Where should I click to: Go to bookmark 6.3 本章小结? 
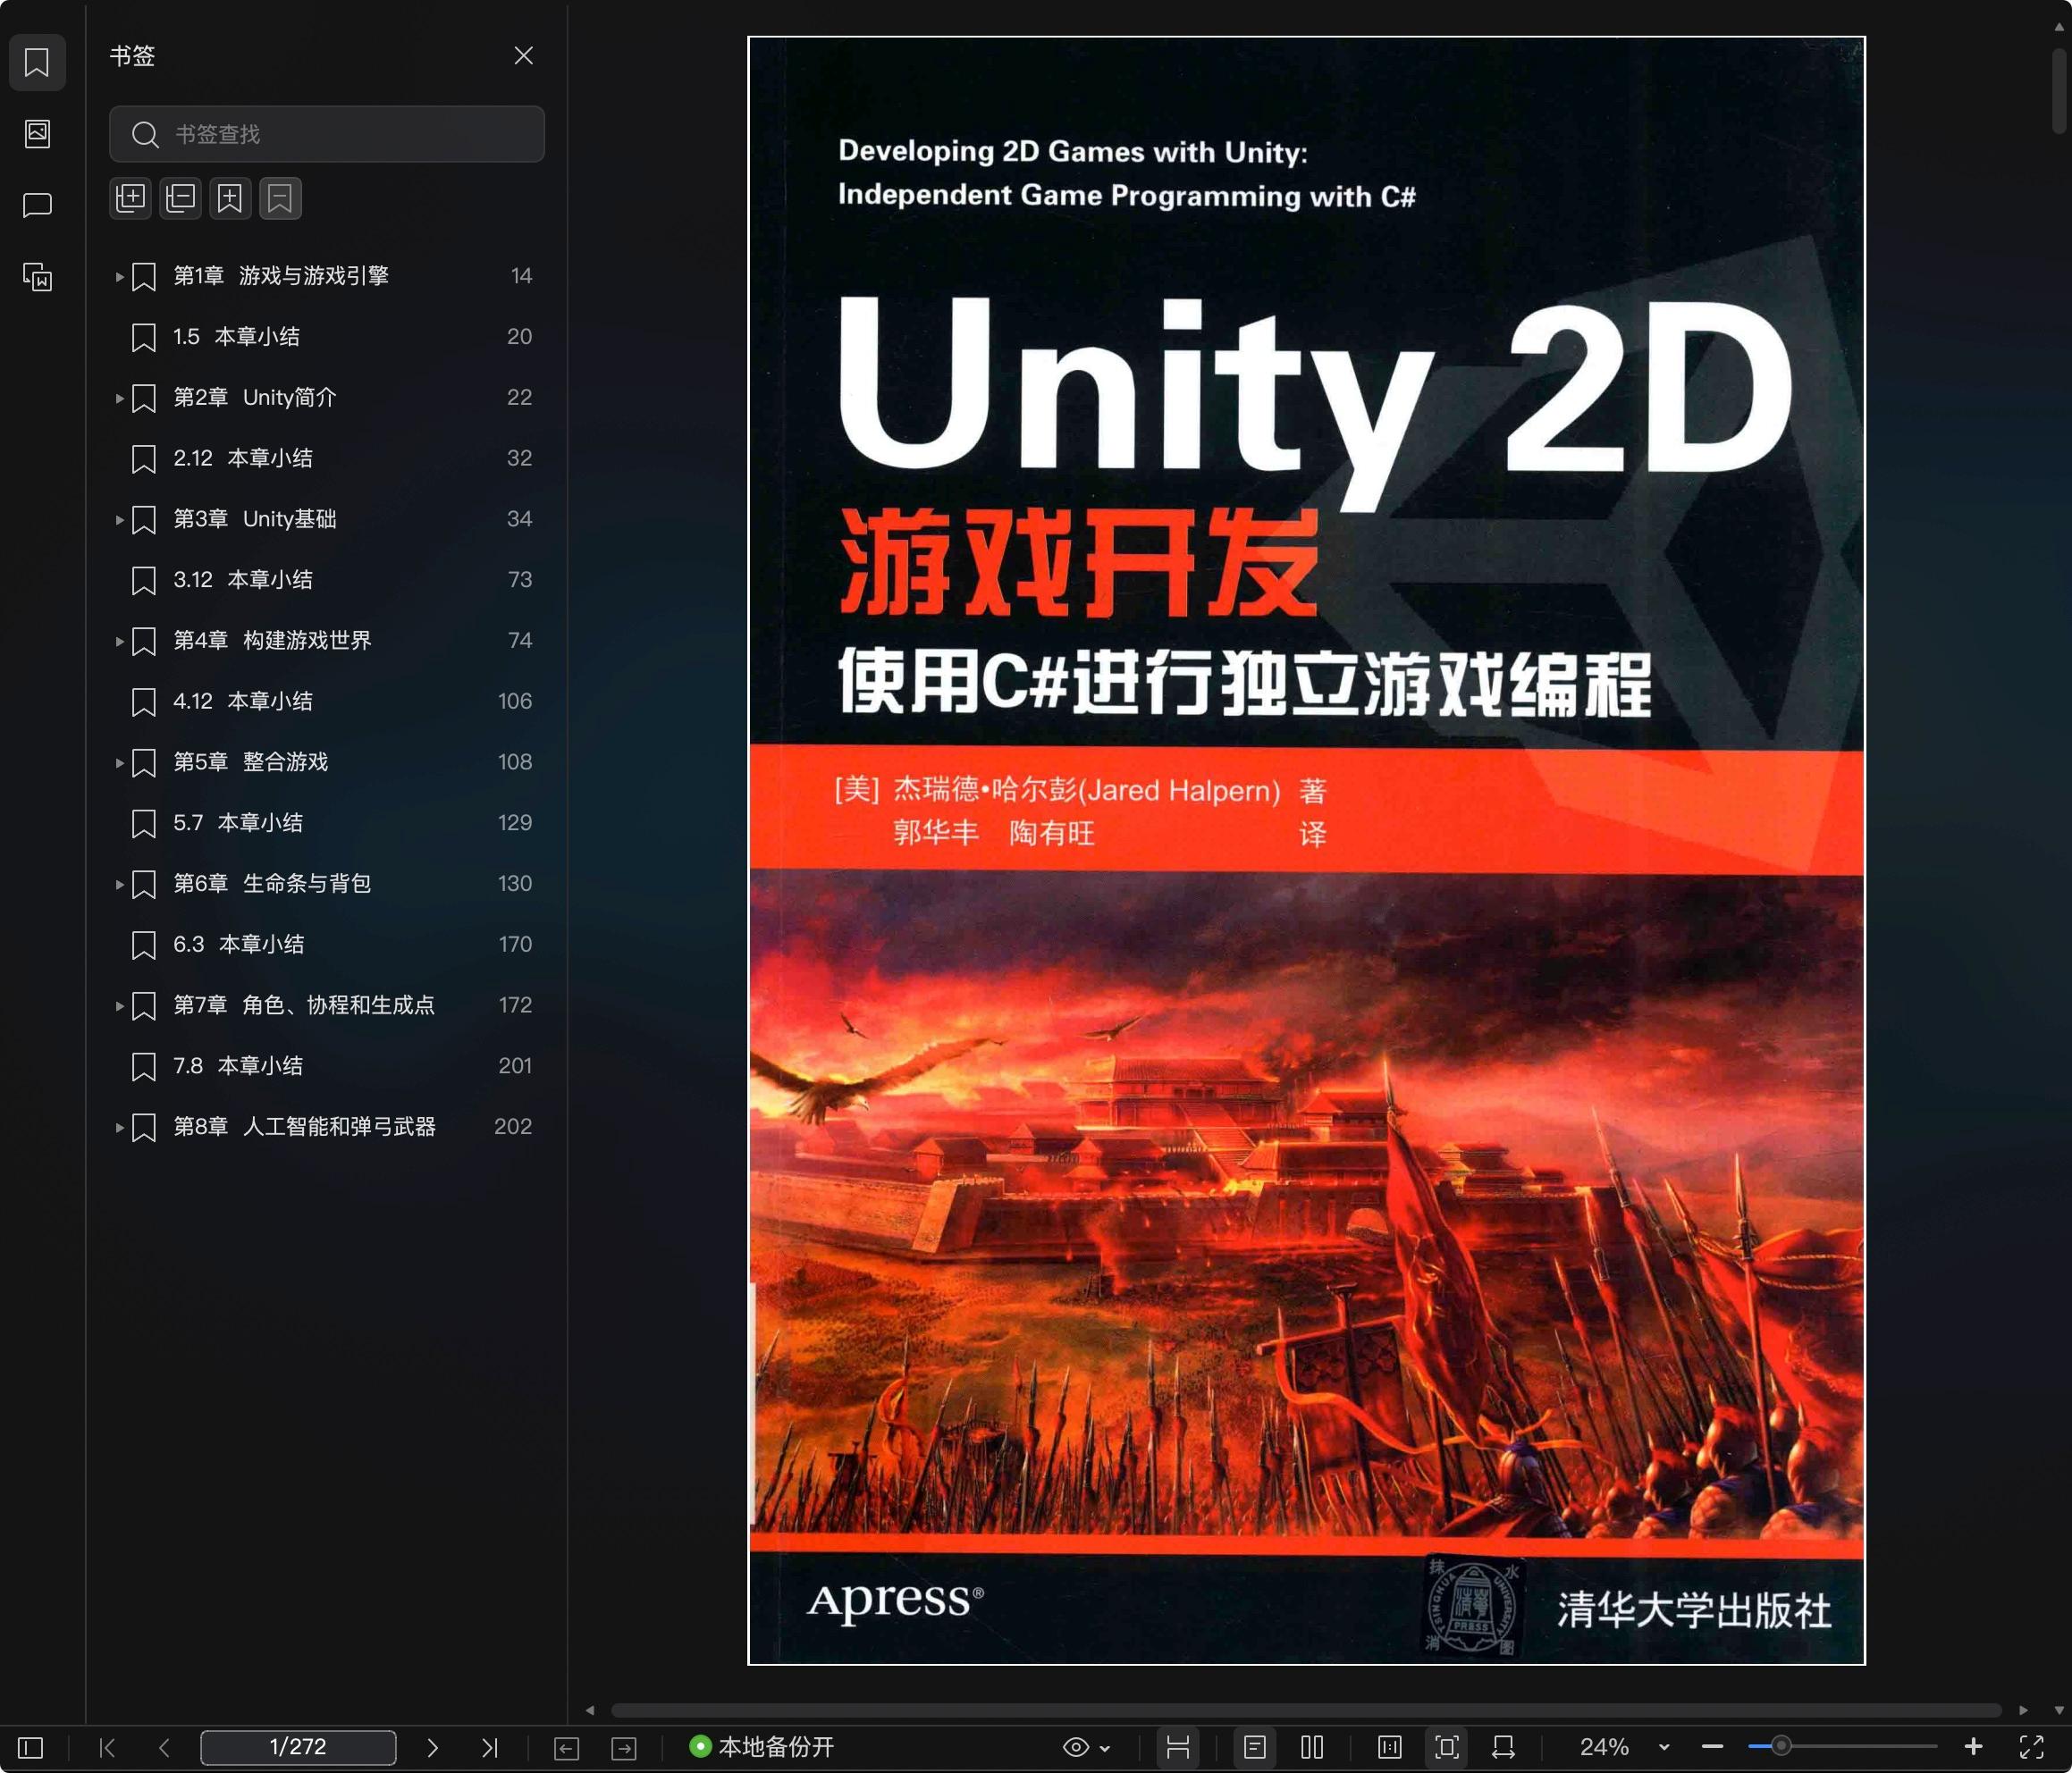pyautogui.click(x=327, y=944)
